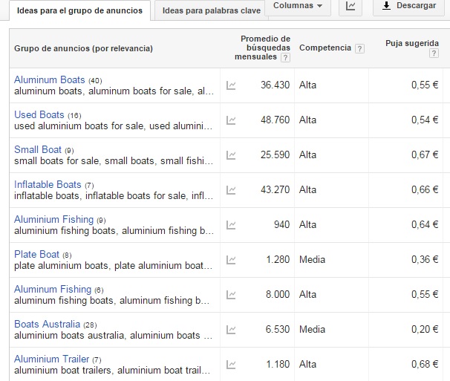Open help icon under Puja sugerida
Viewport: 450px width, 381px height.
(434, 53)
